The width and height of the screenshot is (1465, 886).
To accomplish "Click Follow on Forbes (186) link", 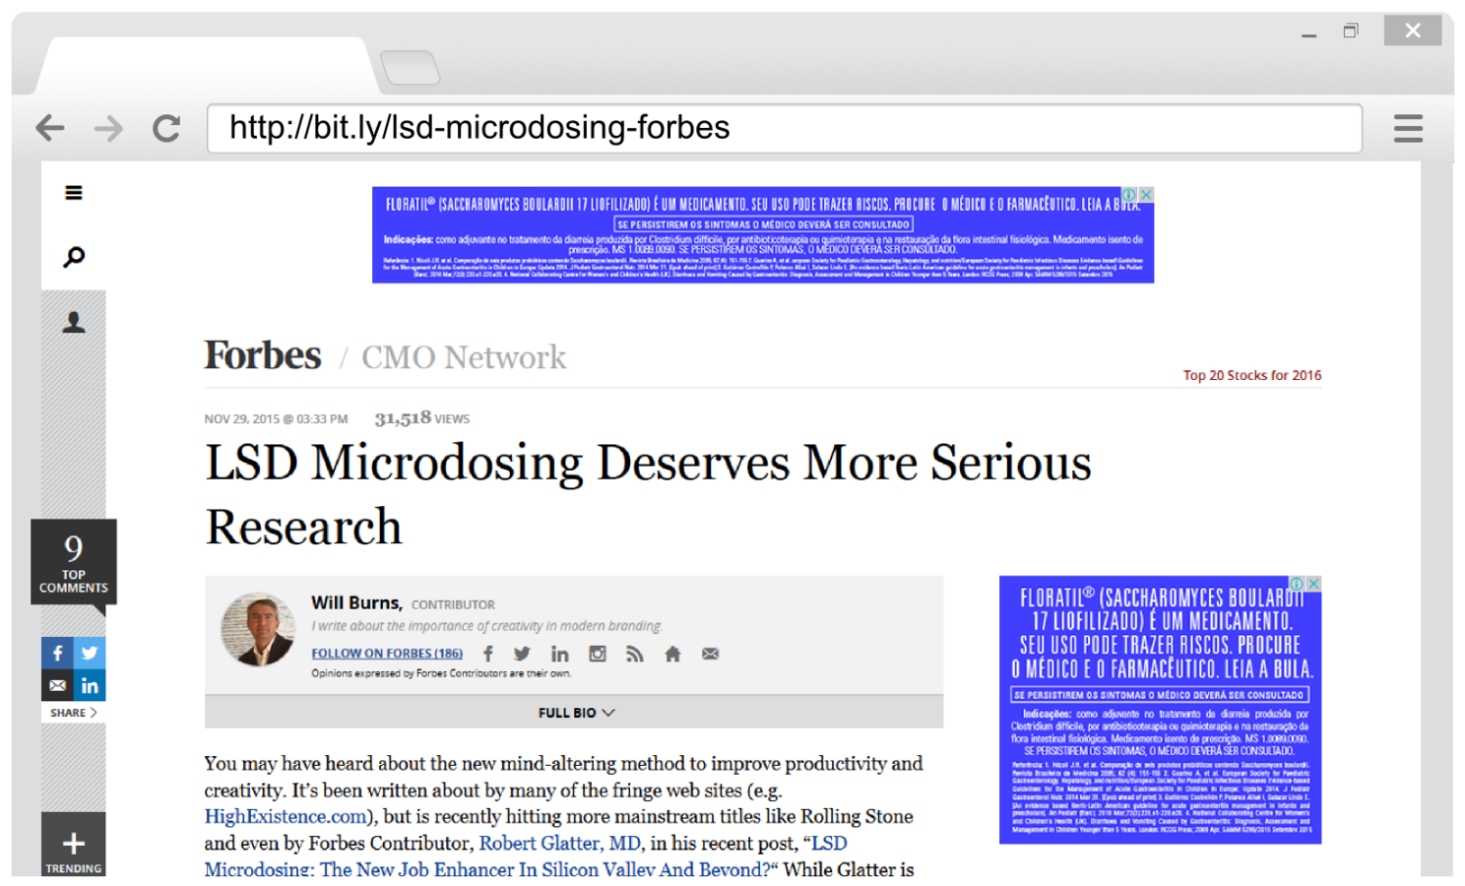I will click(387, 654).
